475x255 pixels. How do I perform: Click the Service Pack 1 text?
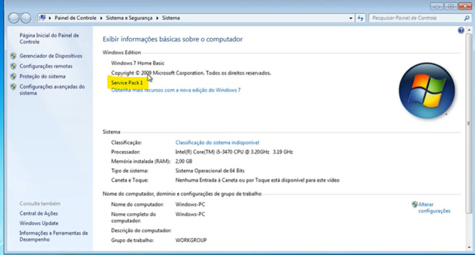(126, 83)
